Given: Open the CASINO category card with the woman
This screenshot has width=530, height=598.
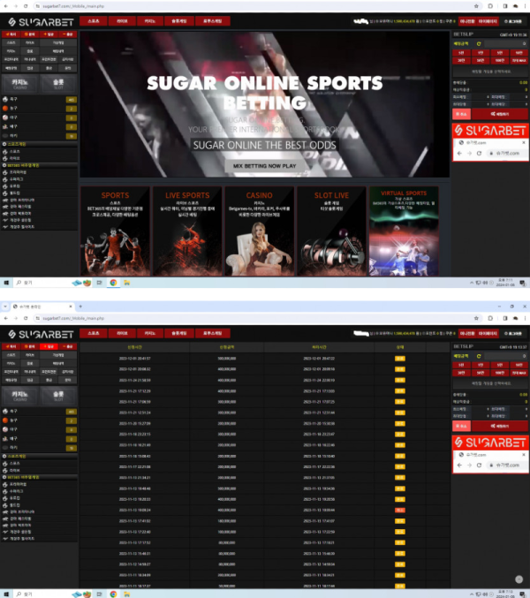Looking at the screenshot, I should point(260,231).
